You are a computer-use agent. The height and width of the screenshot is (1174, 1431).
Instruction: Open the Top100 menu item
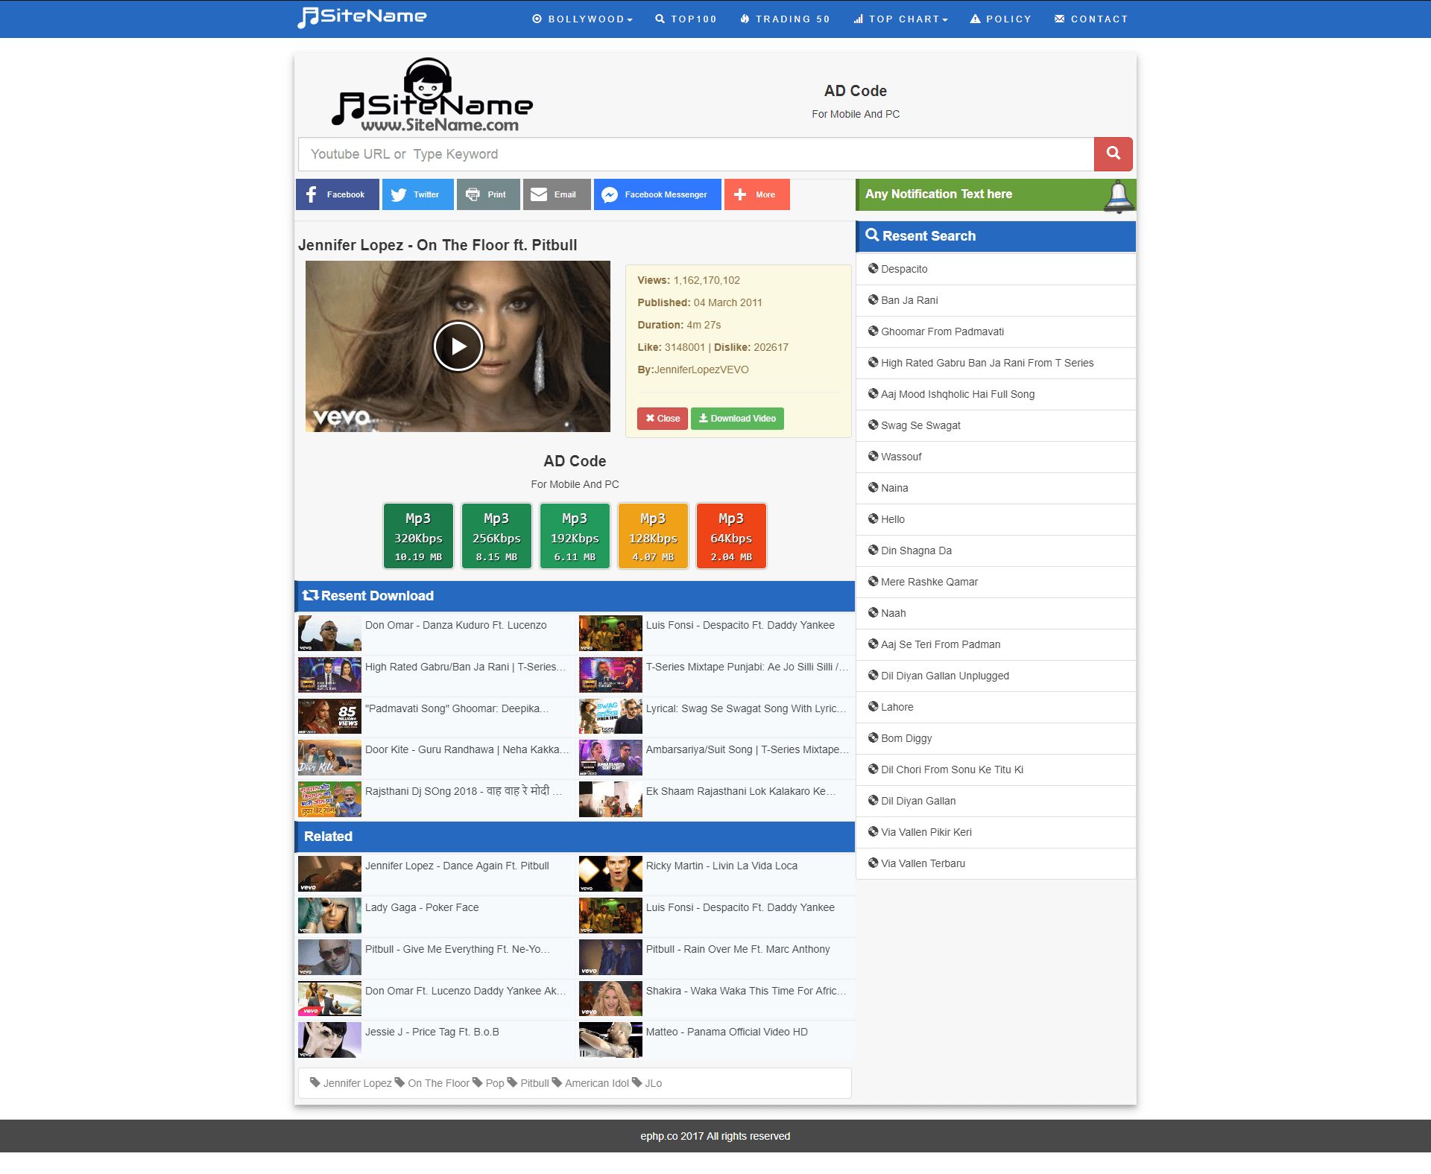[686, 19]
